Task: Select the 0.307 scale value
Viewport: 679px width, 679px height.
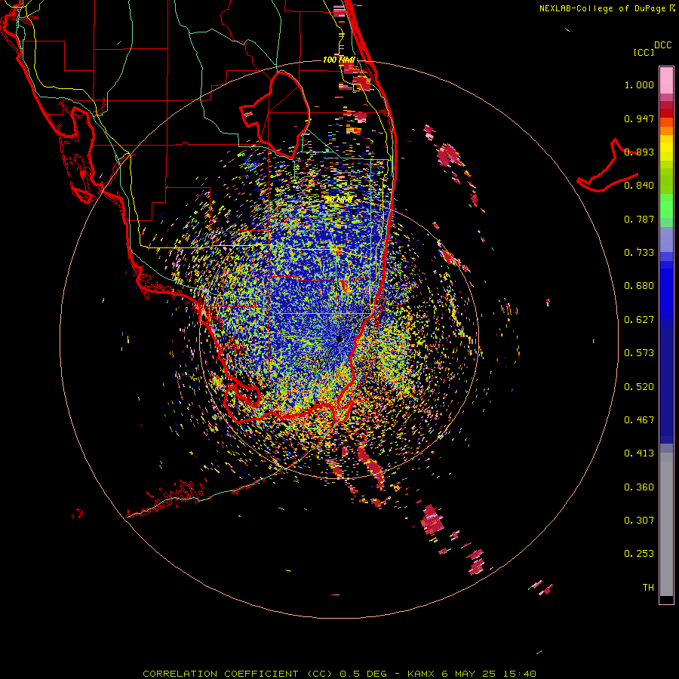Action: click(639, 521)
